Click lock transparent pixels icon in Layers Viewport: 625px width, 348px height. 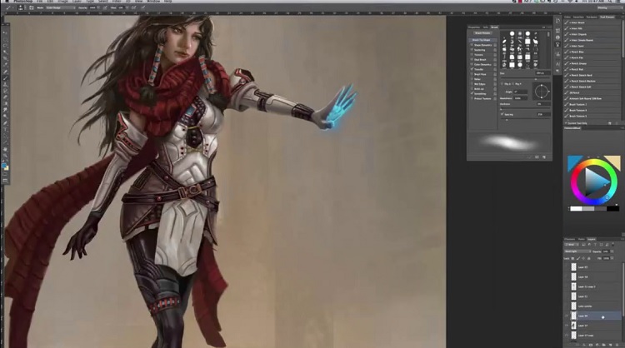pyautogui.click(x=573, y=258)
